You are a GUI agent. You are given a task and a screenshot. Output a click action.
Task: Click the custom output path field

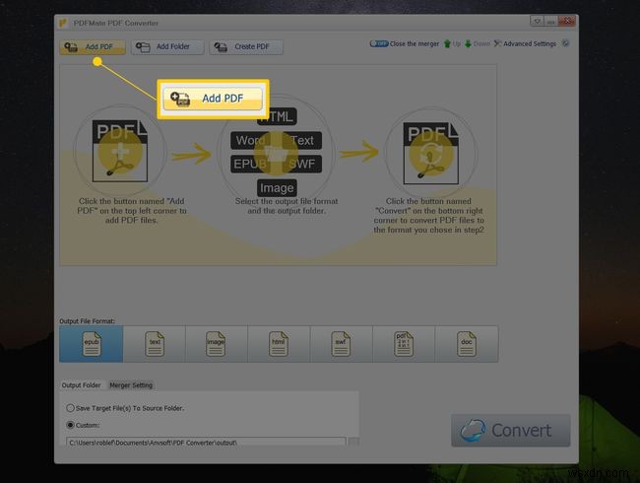[x=206, y=442]
